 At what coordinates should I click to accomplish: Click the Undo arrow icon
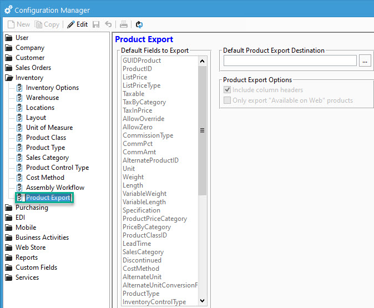click(x=108, y=24)
